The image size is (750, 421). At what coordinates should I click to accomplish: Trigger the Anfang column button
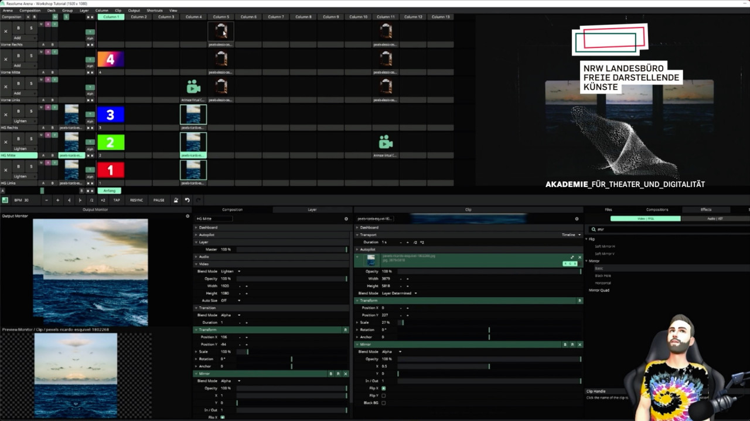[x=109, y=191]
